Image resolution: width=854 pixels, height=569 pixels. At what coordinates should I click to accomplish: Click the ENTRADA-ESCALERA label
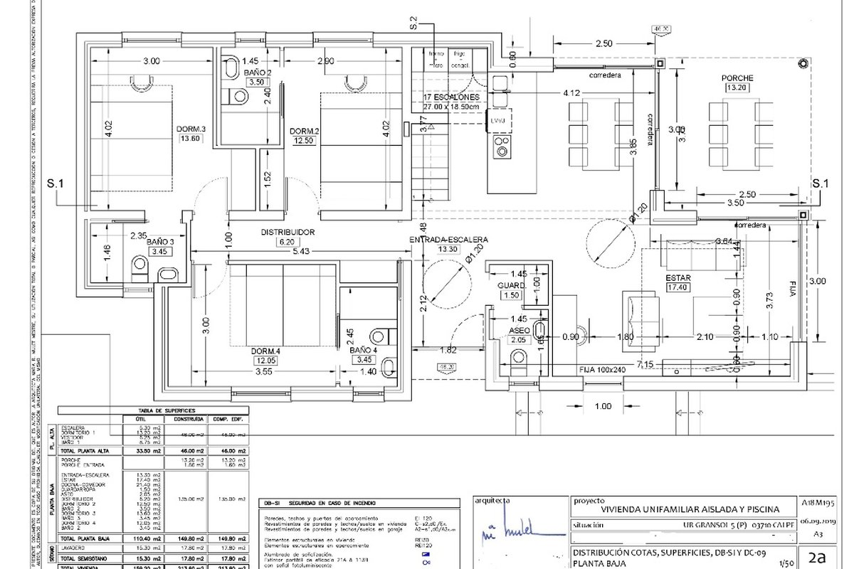click(448, 240)
